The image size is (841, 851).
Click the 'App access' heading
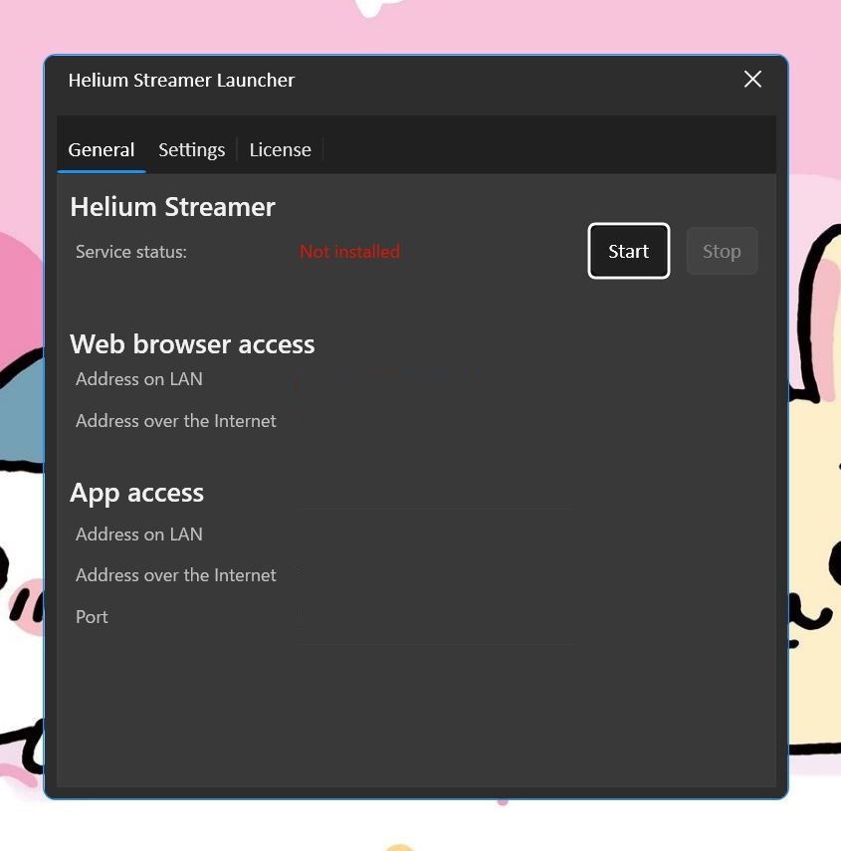pyautogui.click(x=136, y=493)
